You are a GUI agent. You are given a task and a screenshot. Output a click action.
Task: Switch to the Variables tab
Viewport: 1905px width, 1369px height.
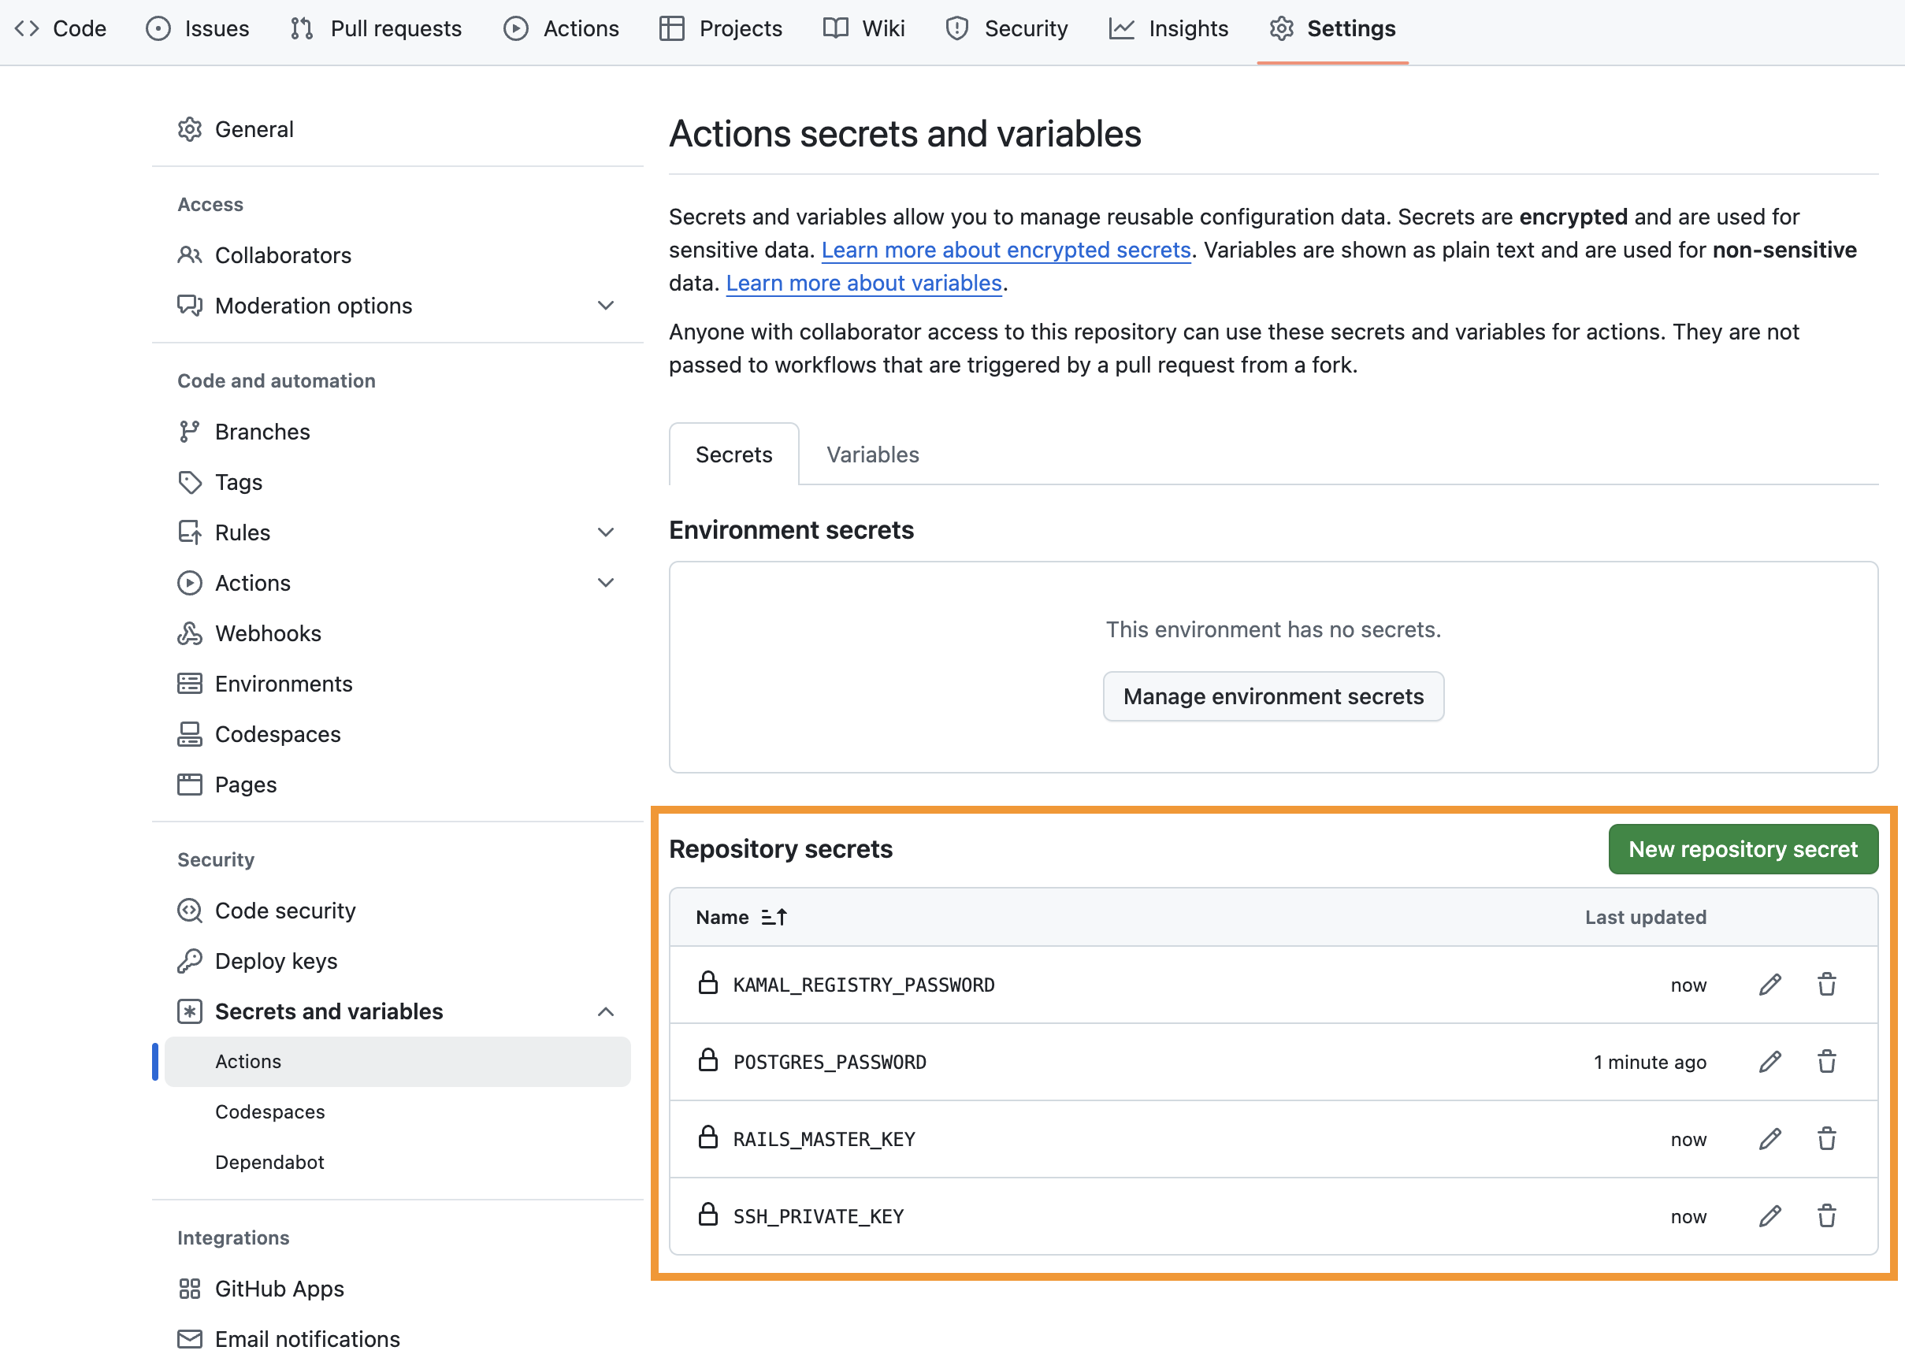[873, 454]
